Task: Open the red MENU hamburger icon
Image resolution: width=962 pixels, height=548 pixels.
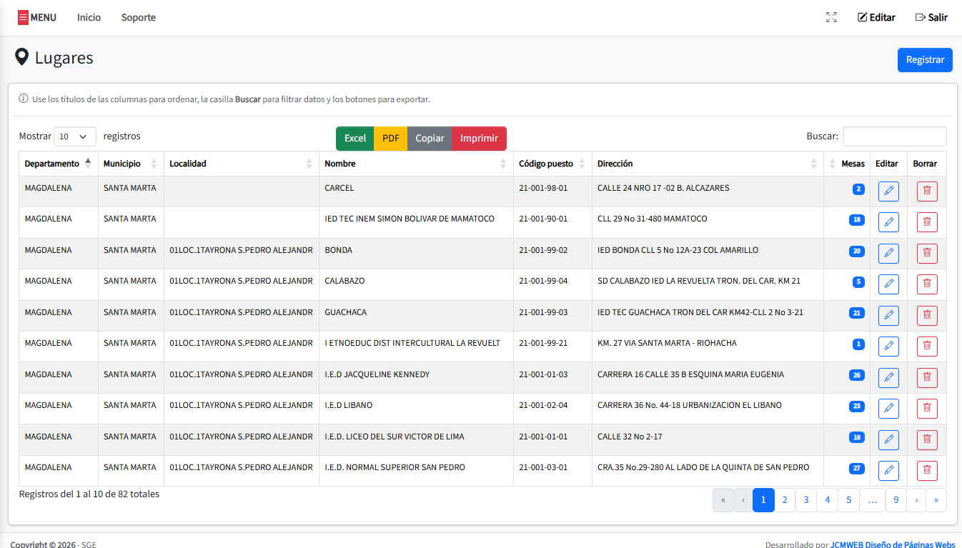Action: (x=23, y=17)
